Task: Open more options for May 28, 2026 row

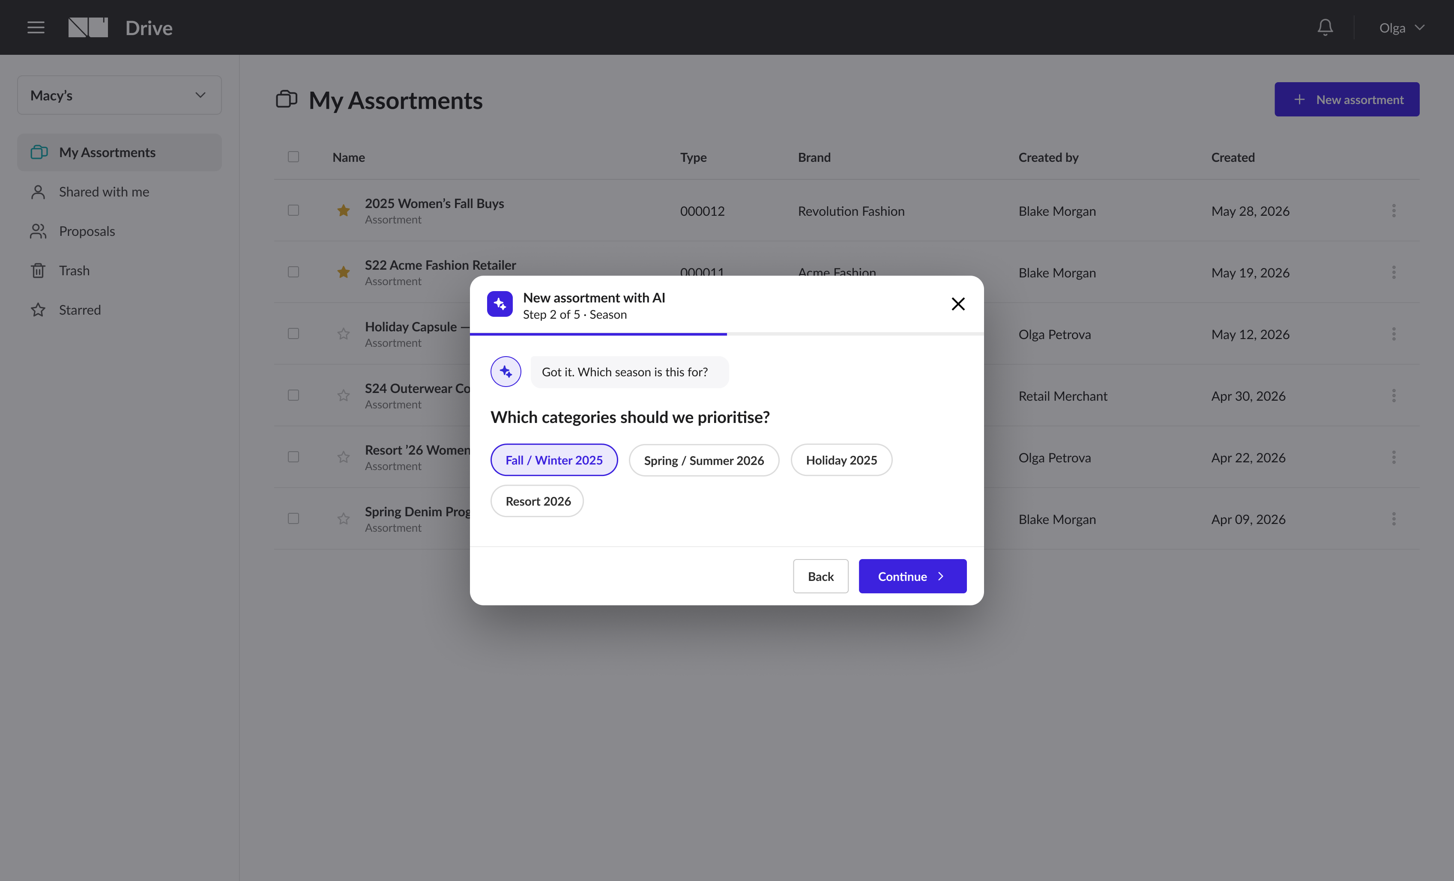Action: coord(1394,211)
